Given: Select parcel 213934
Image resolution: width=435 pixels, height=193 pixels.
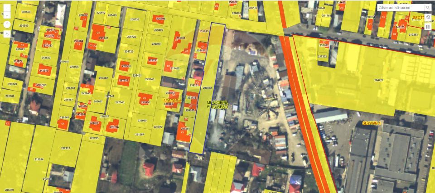Looking at the screenshot, I should click(39, 159).
